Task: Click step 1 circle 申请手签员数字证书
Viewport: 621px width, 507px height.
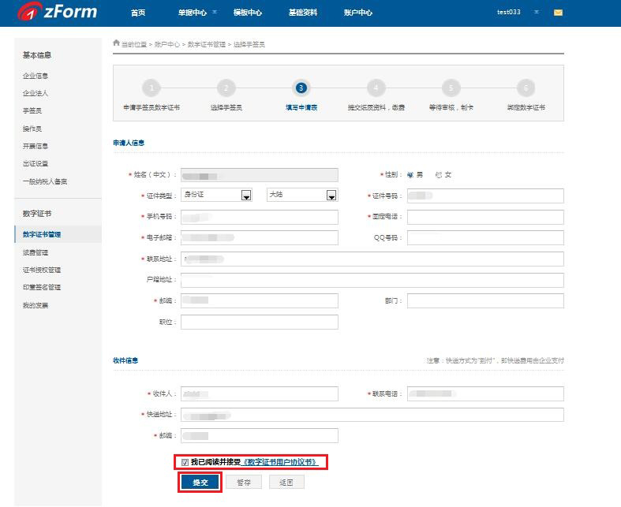Action: (x=152, y=88)
